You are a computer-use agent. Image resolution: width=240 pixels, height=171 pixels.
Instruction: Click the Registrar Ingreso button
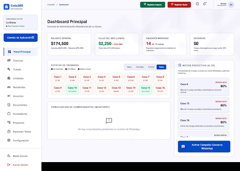(152, 5)
